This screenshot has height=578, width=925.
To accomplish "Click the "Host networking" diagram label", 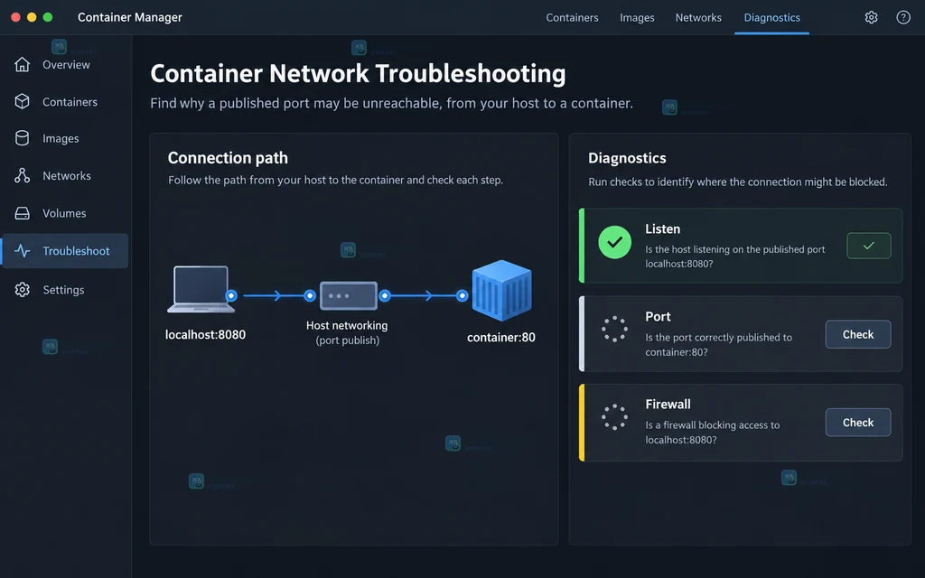I will [x=347, y=325].
